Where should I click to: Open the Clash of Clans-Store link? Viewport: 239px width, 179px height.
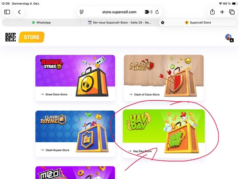click(144, 95)
